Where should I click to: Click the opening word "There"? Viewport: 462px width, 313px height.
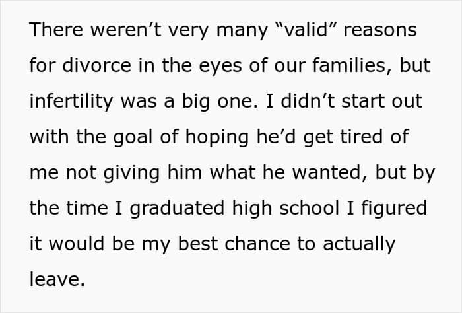click(x=56, y=30)
